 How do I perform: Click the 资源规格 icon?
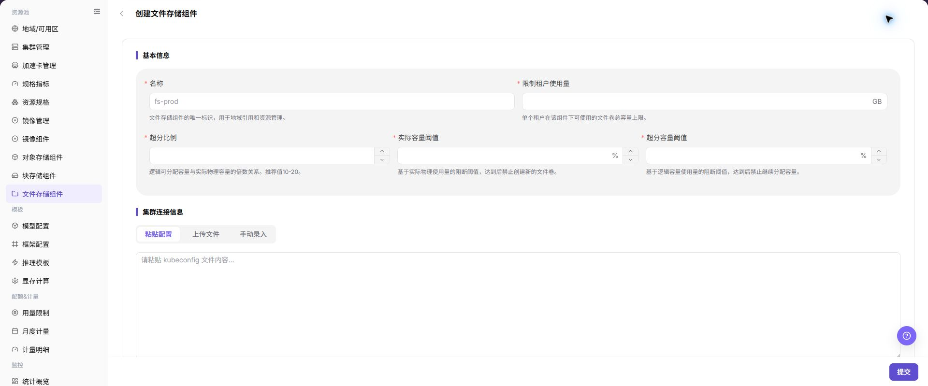point(15,102)
